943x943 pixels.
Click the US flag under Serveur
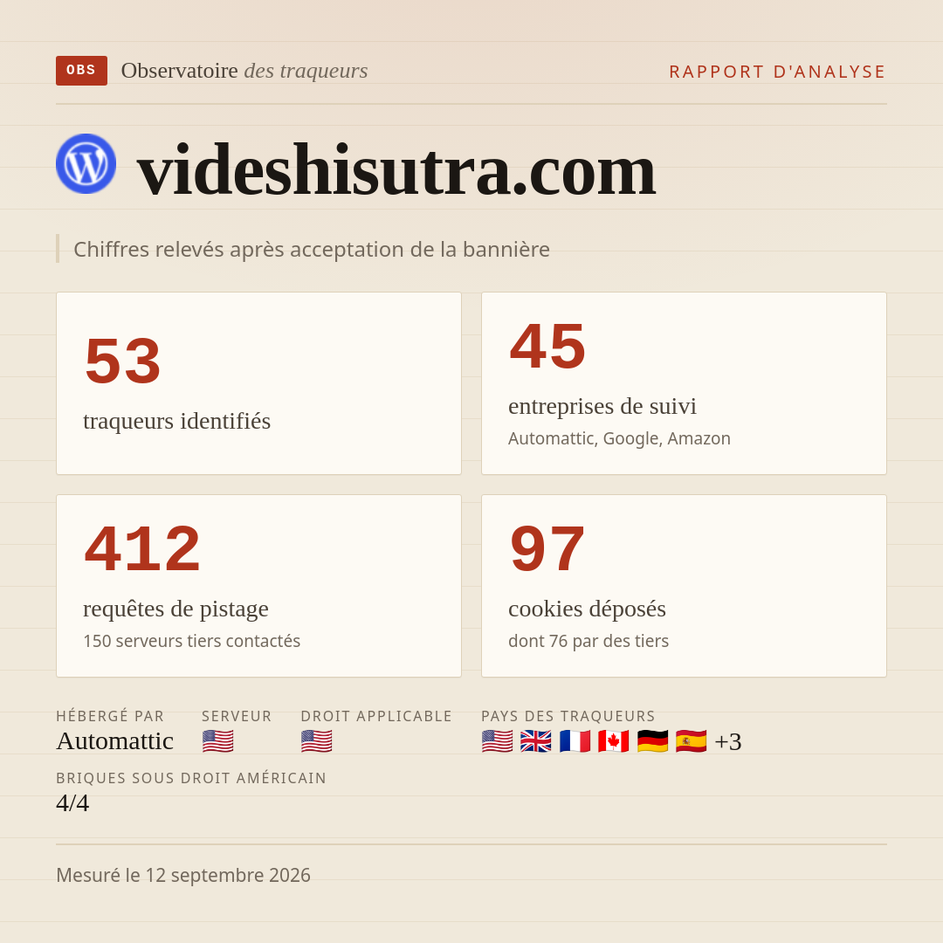[x=217, y=741]
